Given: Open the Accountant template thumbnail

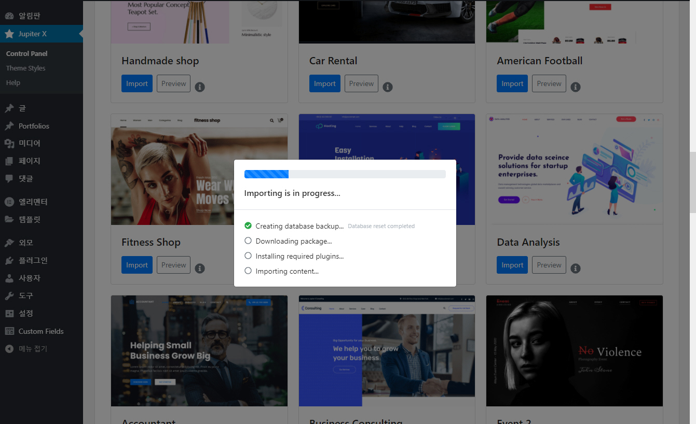Looking at the screenshot, I should point(199,351).
